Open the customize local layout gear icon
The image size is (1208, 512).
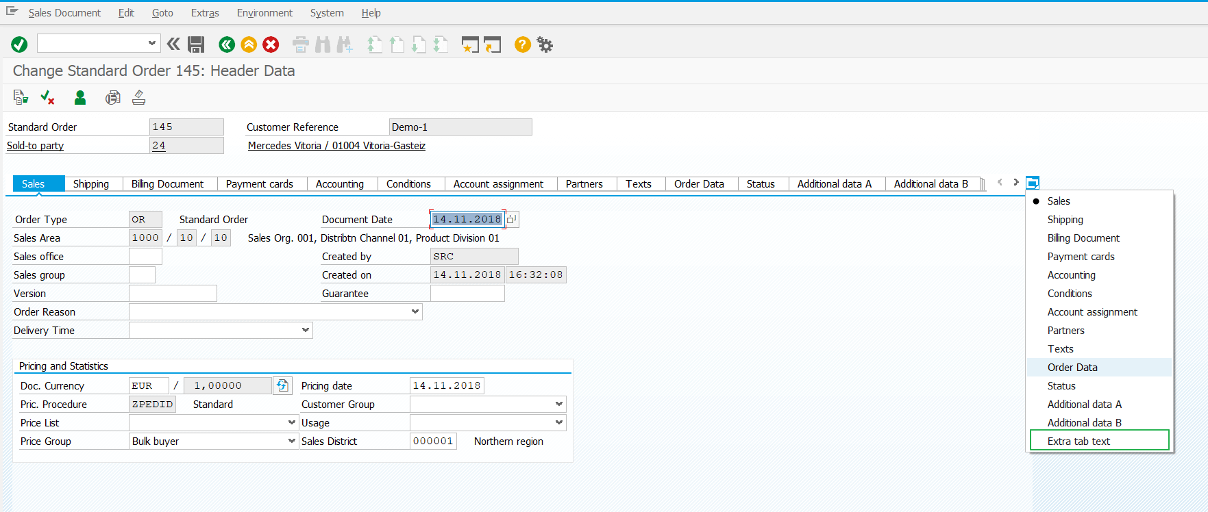pyautogui.click(x=545, y=44)
